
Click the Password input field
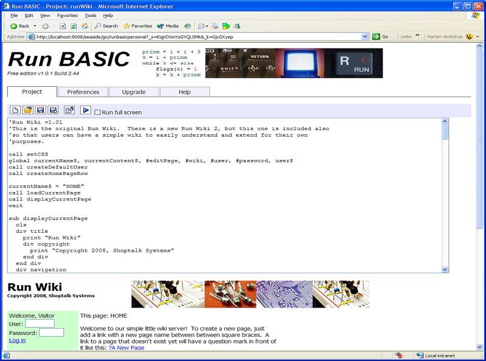click(51, 332)
